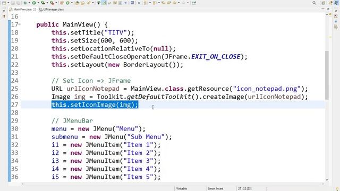
Task: Click the blue Pin Editor square icon
Action: coord(132,3)
